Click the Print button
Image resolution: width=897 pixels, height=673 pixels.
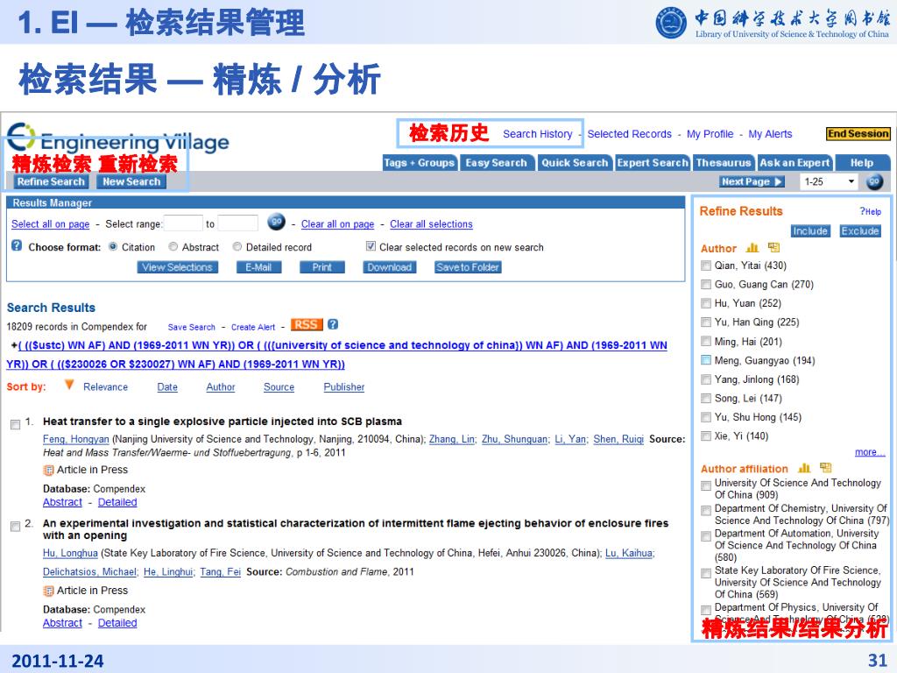(322, 267)
